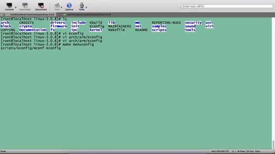Screen dimensions: 275x154
Task: Focus the Enter host input field
Action: coord(227,6)
